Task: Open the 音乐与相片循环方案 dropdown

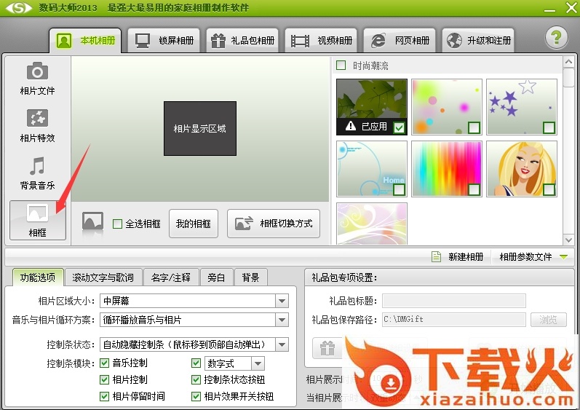Action: pos(282,320)
